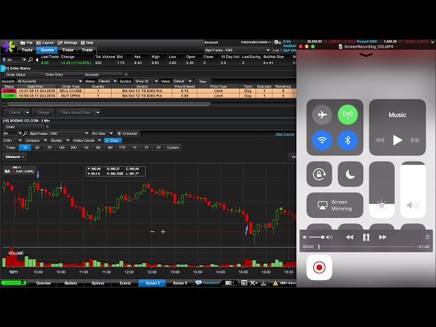Switch to the Overview screen tab
The height and width of the screenshot is (327, 436).
tap(44, 283)
